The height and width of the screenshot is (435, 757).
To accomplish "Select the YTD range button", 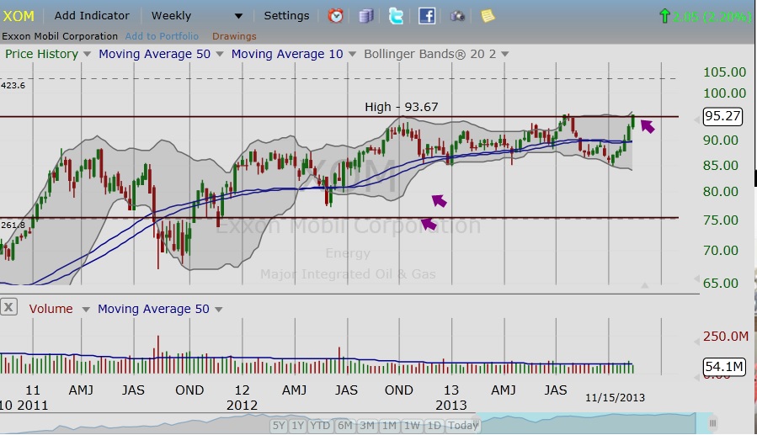I will pyautogui.click(x=320, y=426).
